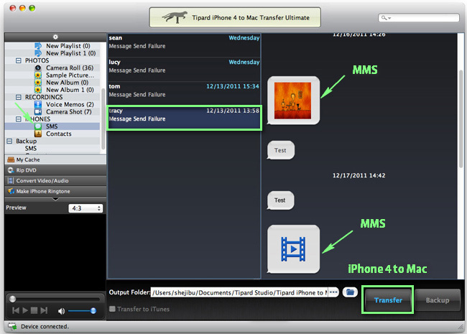Click the first Test message bubble

[x=280, y=150]
